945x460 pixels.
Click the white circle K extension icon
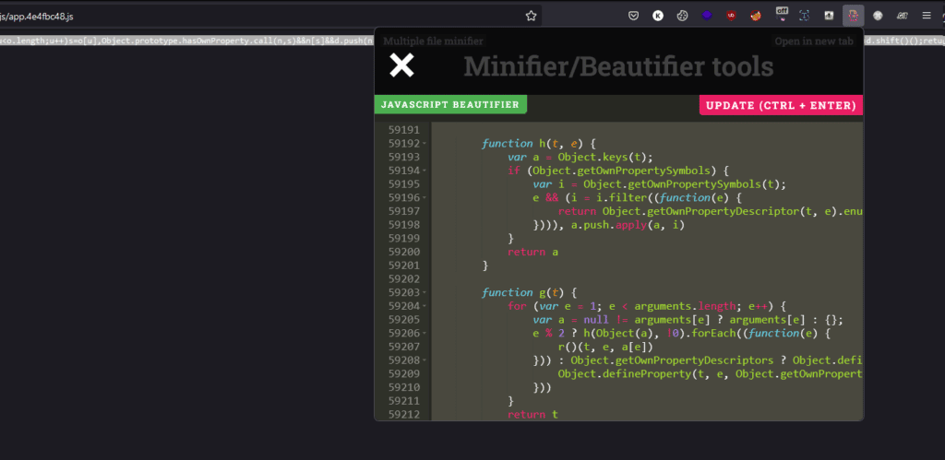[658, 16]
